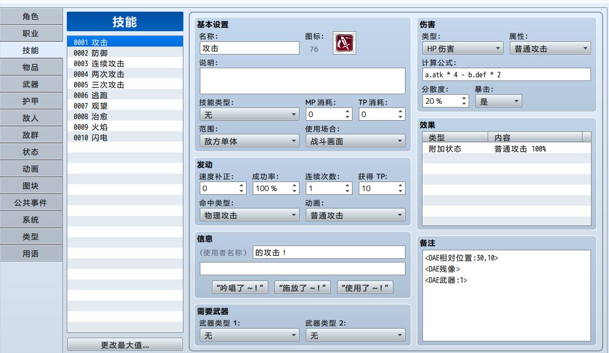The width and height of the screenshot is (609, 353).
Task: Open the 范围 dropdown showing 敌方单体
Action: tap(249, 141)
